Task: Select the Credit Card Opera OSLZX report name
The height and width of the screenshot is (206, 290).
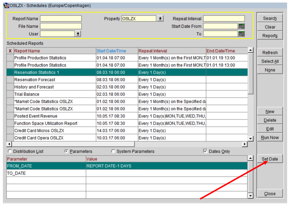Action: click(39, 138)
